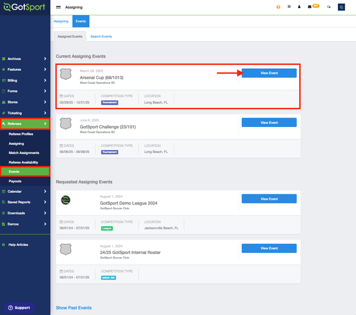
Task: Switch to the Assigning top tab
Action: coord(61,21)
